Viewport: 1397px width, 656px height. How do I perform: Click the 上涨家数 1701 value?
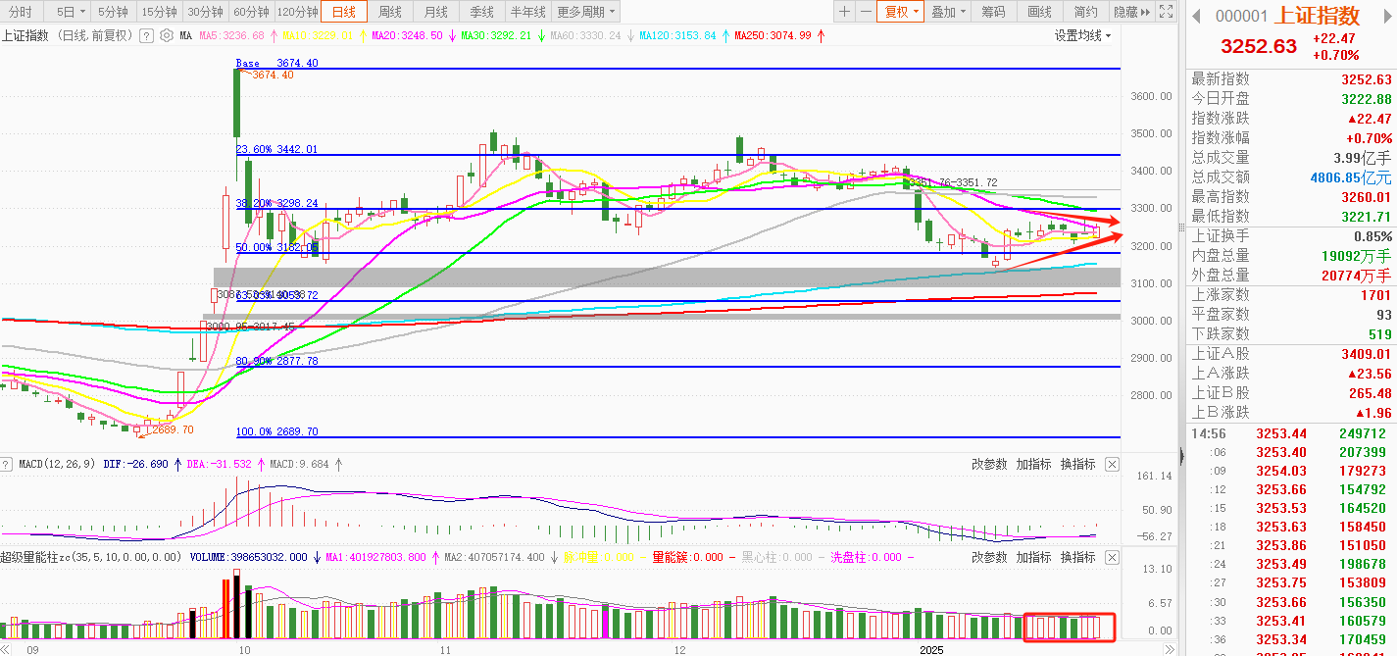pyautogui.click(x=1375, y=295)
